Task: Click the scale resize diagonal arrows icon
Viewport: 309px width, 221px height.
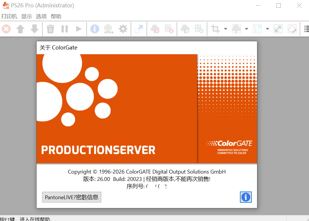Action: [278, 29]
